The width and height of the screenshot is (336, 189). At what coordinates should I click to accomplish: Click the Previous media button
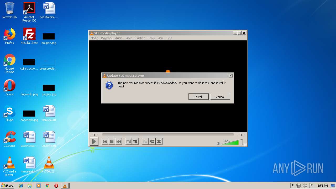pos(105,141)
